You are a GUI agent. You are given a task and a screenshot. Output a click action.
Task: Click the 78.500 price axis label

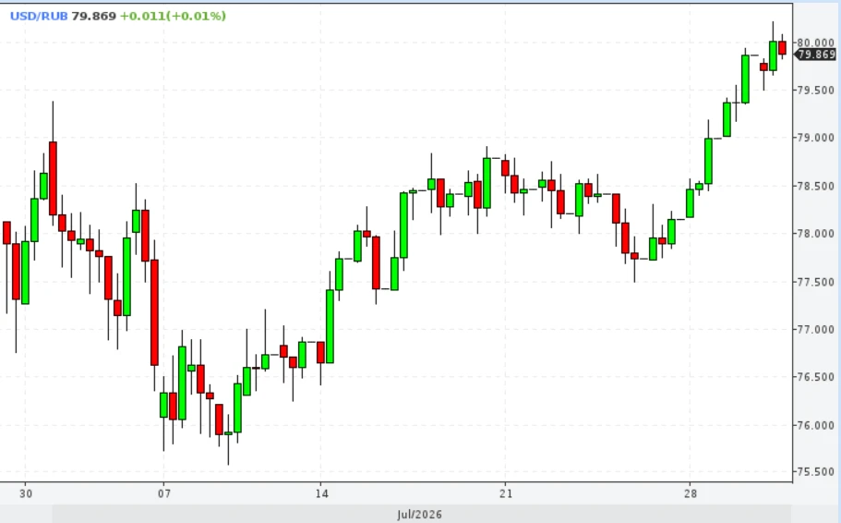tap(816, 187)
